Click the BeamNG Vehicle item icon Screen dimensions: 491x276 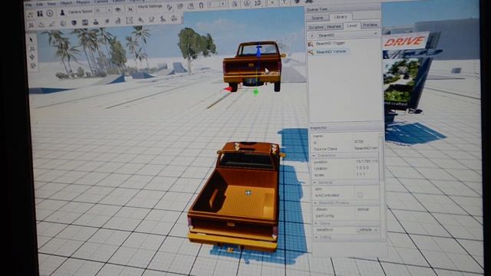(311, 53)
